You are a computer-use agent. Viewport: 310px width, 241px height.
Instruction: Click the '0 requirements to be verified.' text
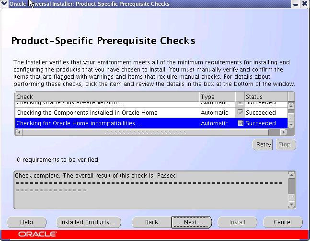58,159
